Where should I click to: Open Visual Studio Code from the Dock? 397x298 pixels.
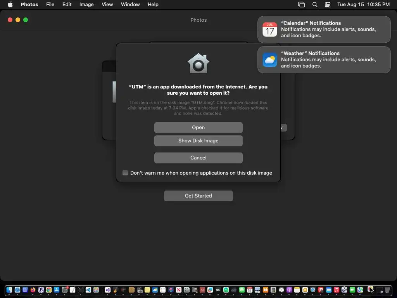click(x=88, y=290)
